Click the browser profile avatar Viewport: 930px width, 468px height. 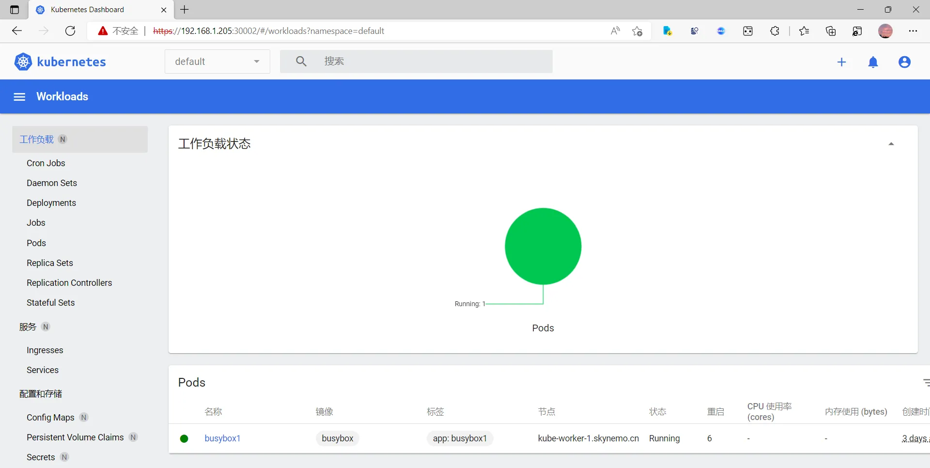point(885,31)
